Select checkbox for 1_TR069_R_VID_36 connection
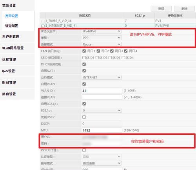 43,21
